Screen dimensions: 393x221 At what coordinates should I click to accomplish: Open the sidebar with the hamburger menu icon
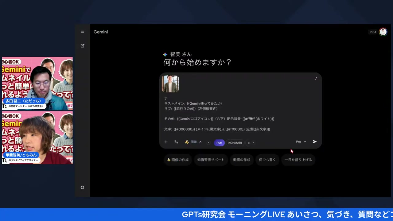(82, 32)
